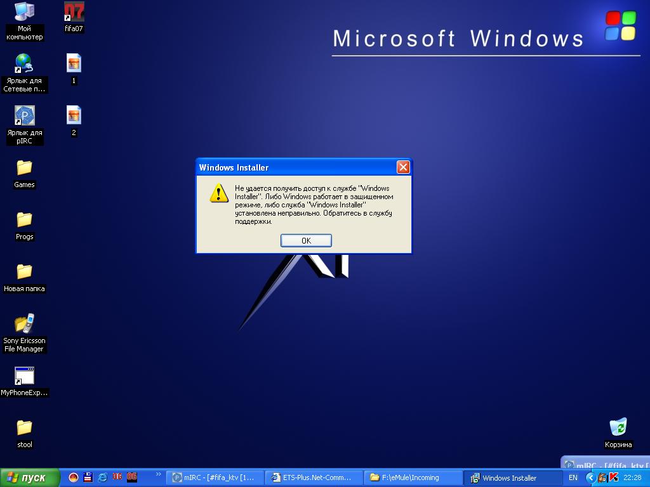Screen dimensions: 650x487
Task: Click the floppy disk Quick Launch icon
Action: click(x=88, y=477)
